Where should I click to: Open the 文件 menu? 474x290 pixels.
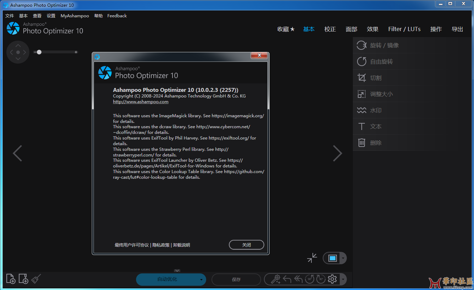click(9, 16)
